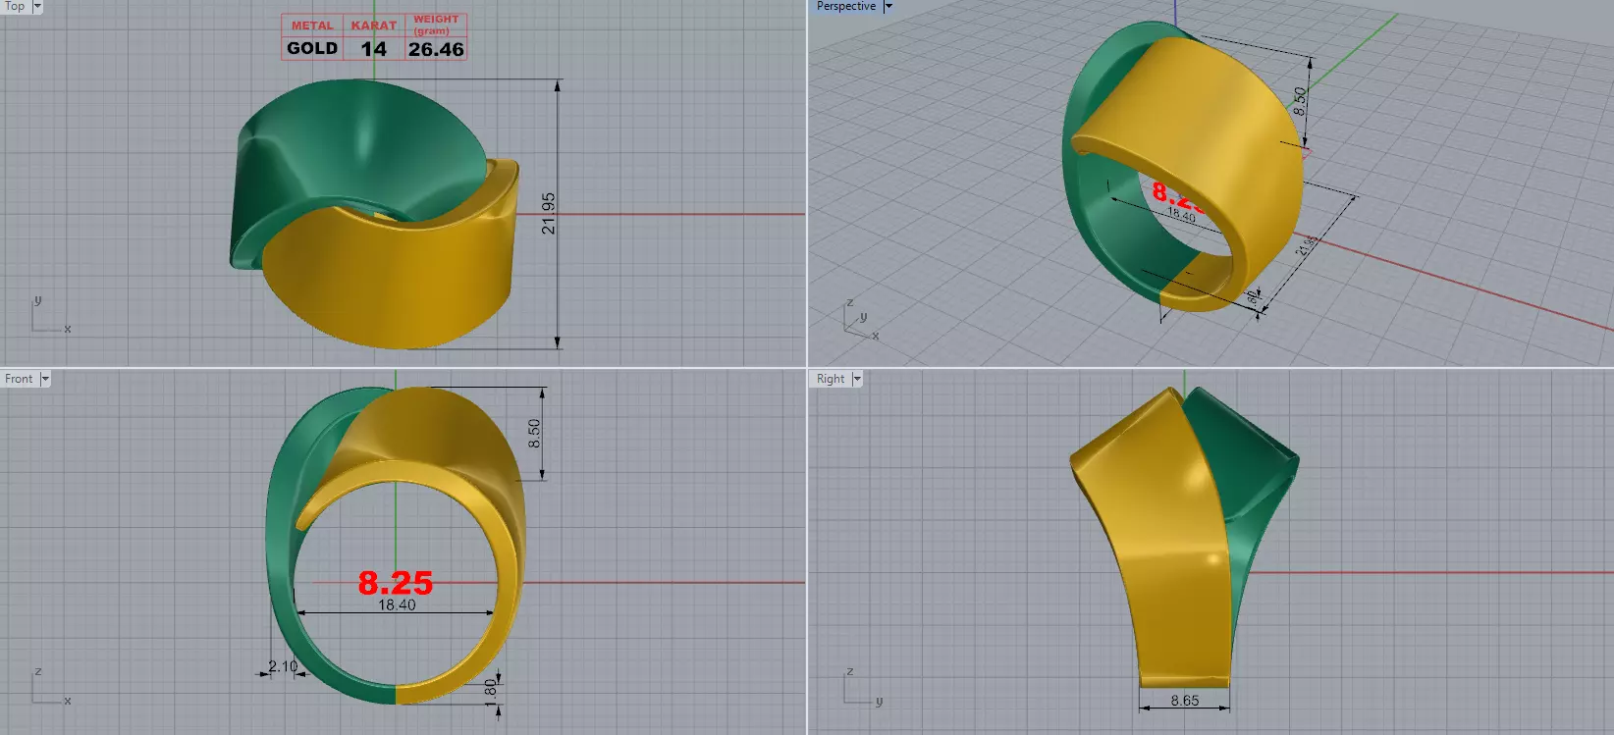The image size is (1614, 735).
Task: Click the 26.46 weight value in the table
Action: coord(436,49)
